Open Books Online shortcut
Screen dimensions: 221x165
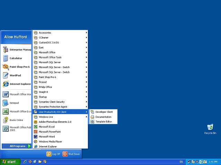[17, 120]
